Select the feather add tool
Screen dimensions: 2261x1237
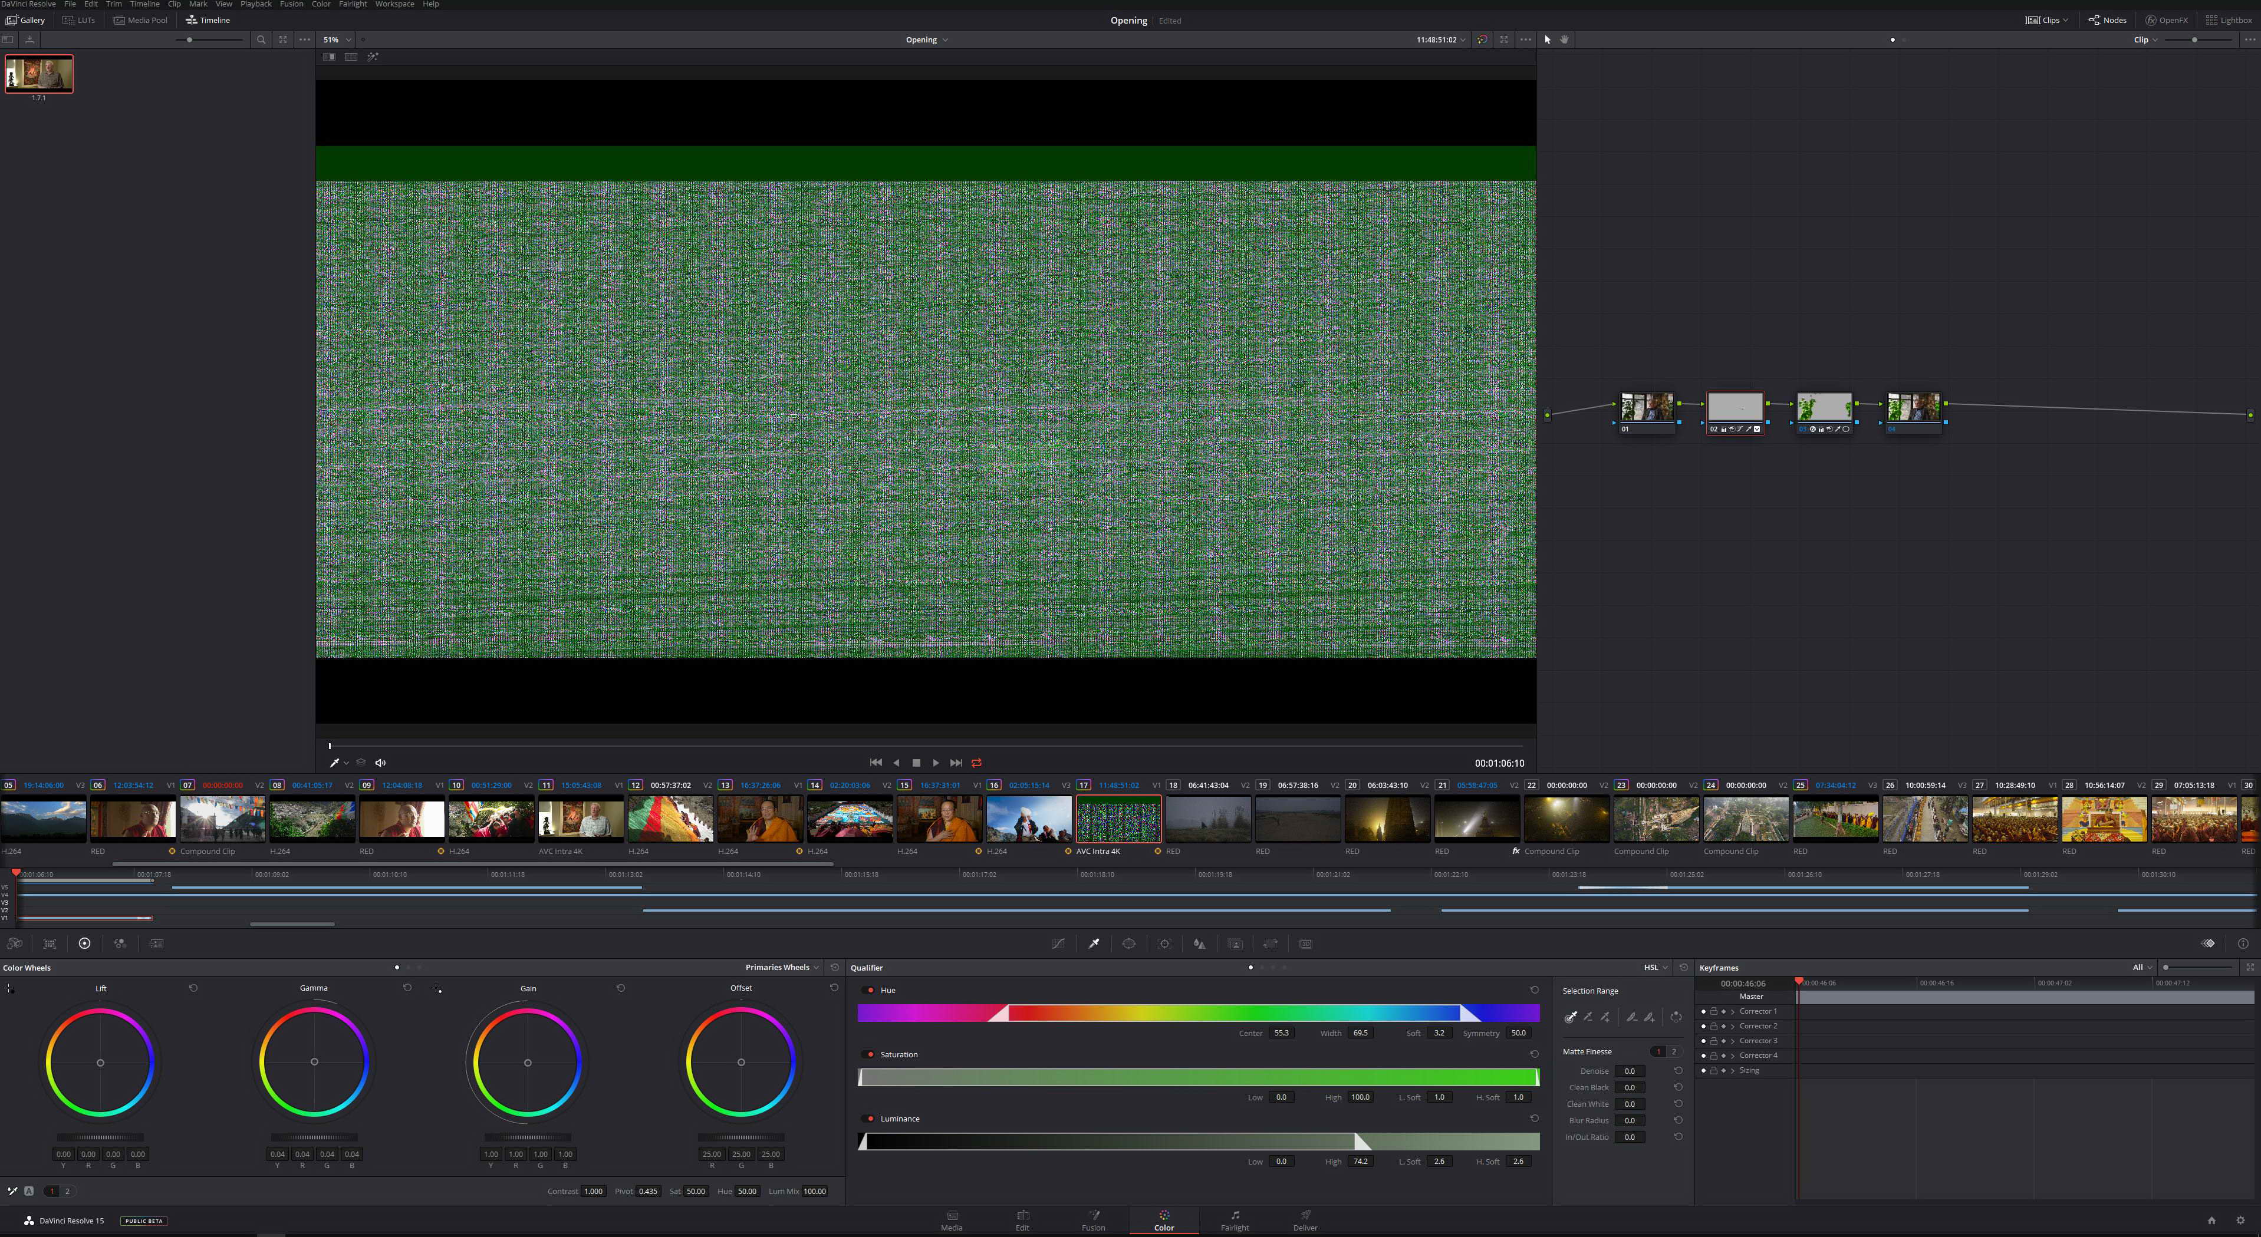point(1649,1017)
